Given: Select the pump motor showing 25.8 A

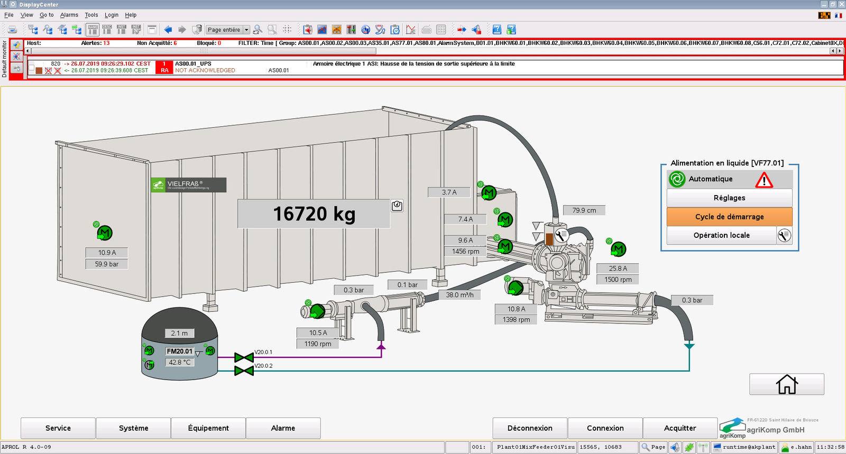Looking at the screenshot, I should [618, 248].
